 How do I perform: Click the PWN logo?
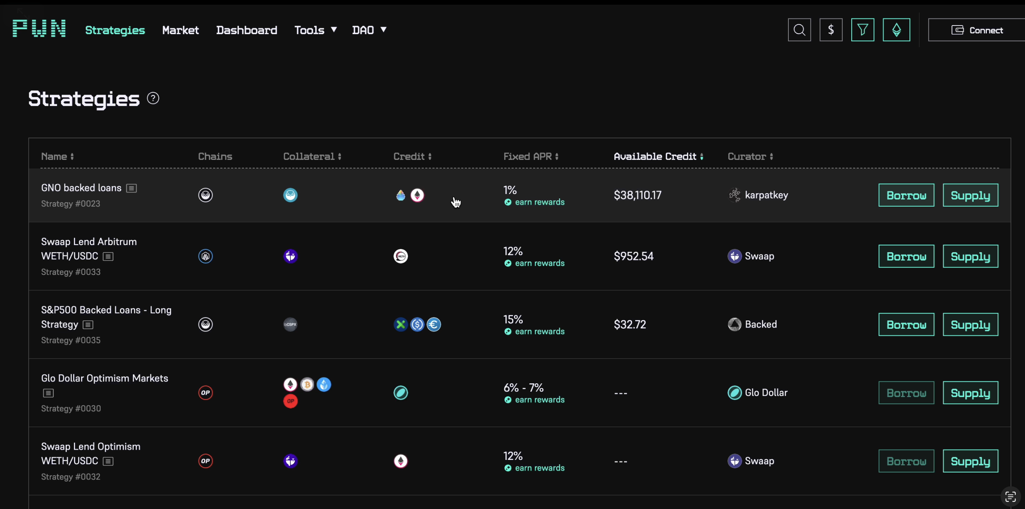pyautogui.click(x=39, y=29)
